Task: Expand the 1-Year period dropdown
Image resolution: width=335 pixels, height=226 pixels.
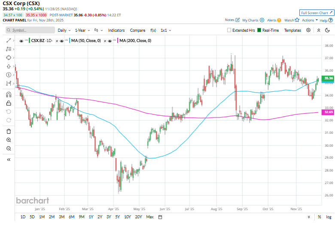Action: [x=82, y=30]
